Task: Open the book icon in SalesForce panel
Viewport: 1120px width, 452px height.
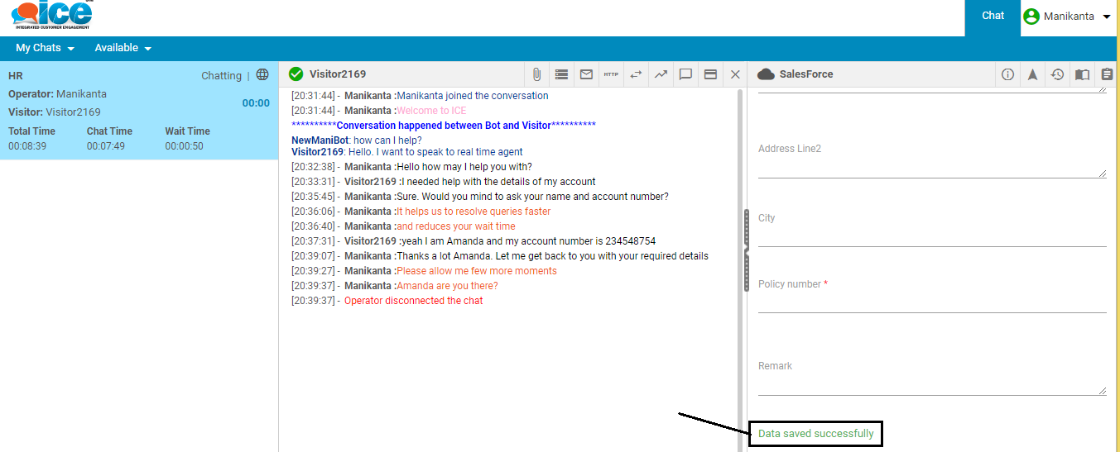Action: point(1082,74)
